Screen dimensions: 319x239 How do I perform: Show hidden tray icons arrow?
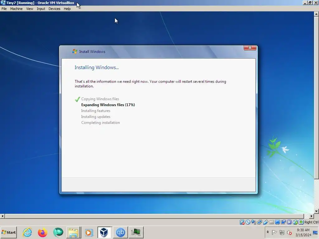(x=268, y=232)
